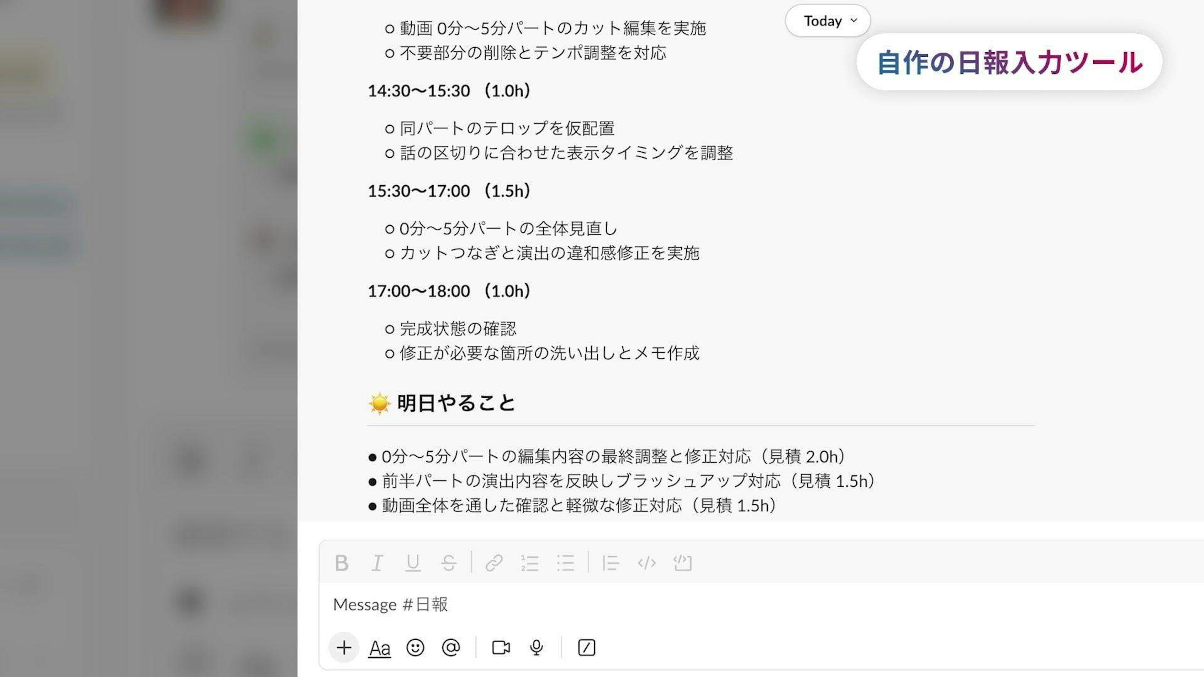Viewport: 1204px width, 677px height.
Task: Toggle strikethrough formatting button
Action: click(x=449, y=563)
